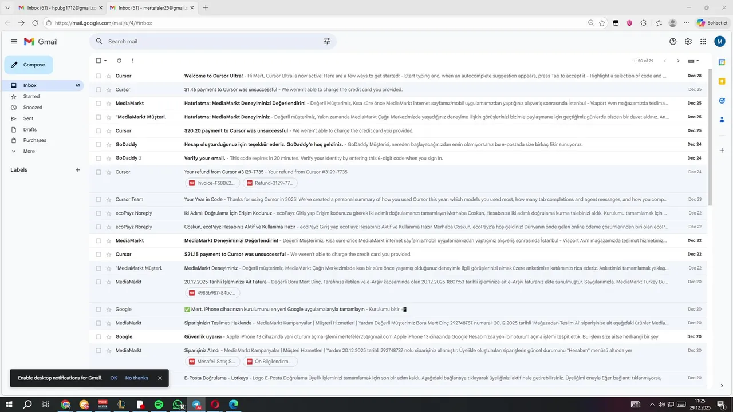This screenshot has height=412, width=733.
Task: Click the browser address bar URL
Action: (x=103, y=23)
